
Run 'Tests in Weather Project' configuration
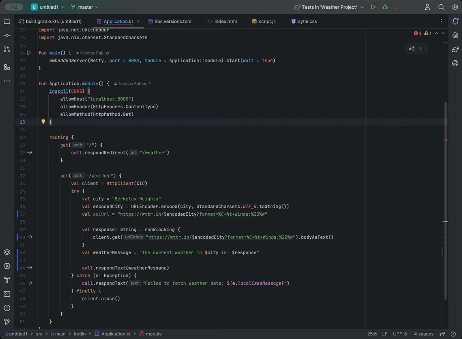point(373,7)
